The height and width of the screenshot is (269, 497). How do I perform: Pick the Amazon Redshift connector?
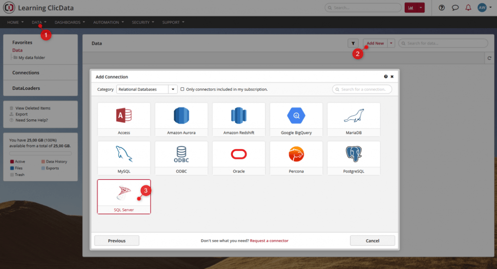point(239,119)
